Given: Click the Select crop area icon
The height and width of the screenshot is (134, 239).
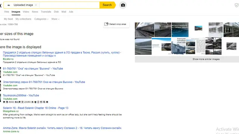Looking at the screenshot, I should pyautogui.click(x=106, y=24).
